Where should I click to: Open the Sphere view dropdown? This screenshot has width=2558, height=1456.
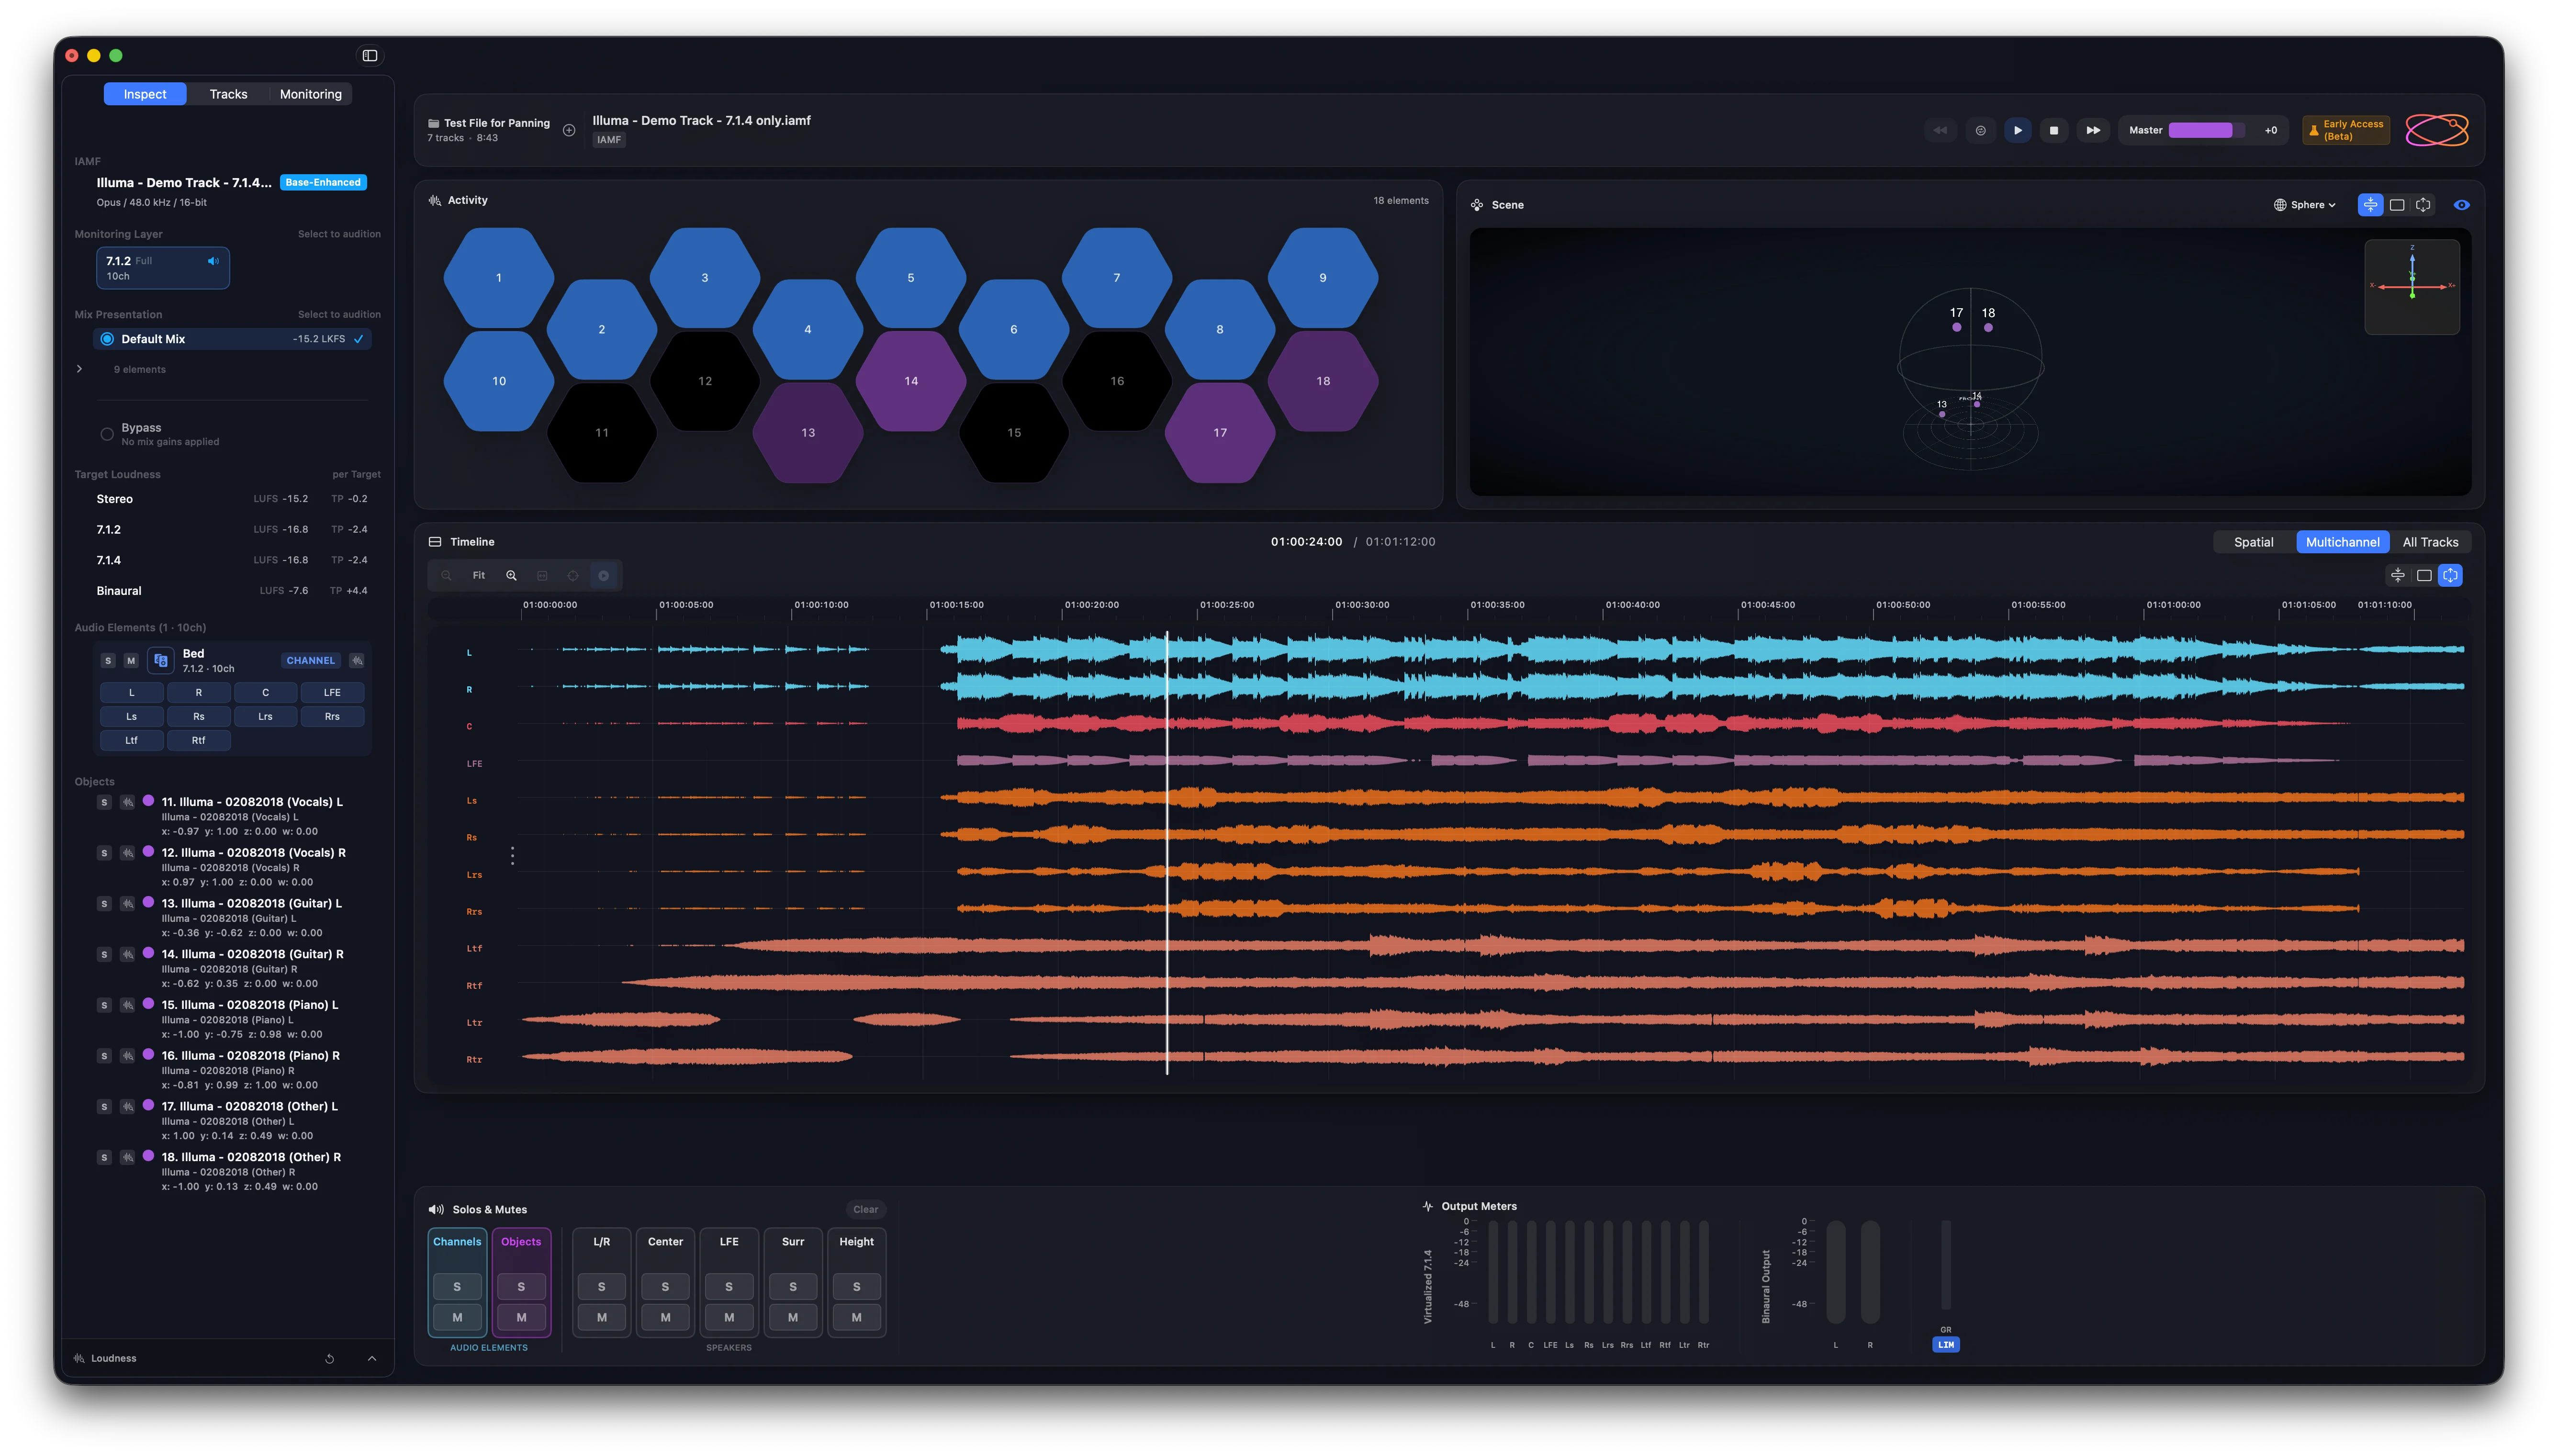click(x=2305, y=205)
